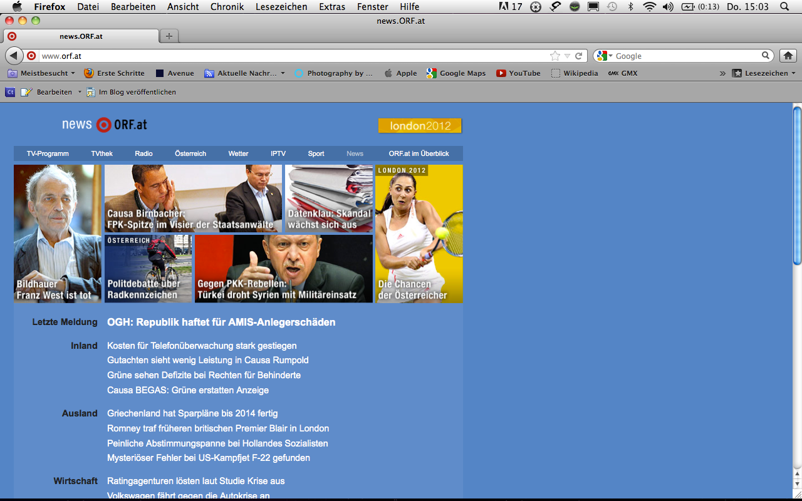Open Mysteriöser Fehler bei US-Kampfjet F-22 gefunden
802x501 pixels.
(x=209, y=458)
